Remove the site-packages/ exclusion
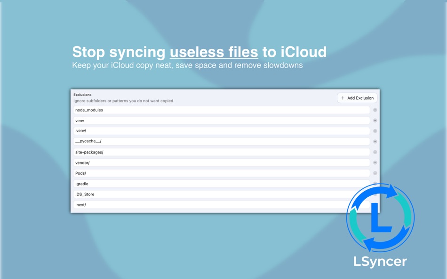The height and width of the screenshot is (279, 447). coord(375,152)
